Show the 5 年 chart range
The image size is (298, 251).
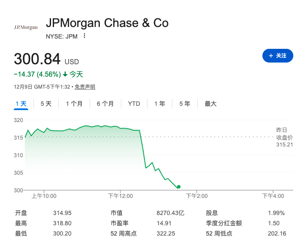185,104
